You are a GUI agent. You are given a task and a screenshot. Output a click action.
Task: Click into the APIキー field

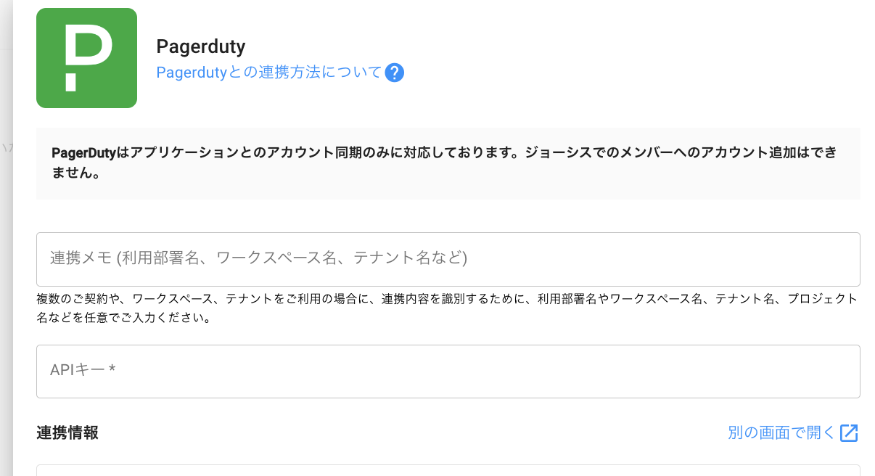pyautogui.click(x=448, y=371)
